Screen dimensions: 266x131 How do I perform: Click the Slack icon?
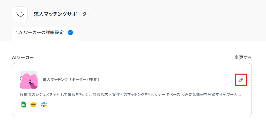coord(44,105)
